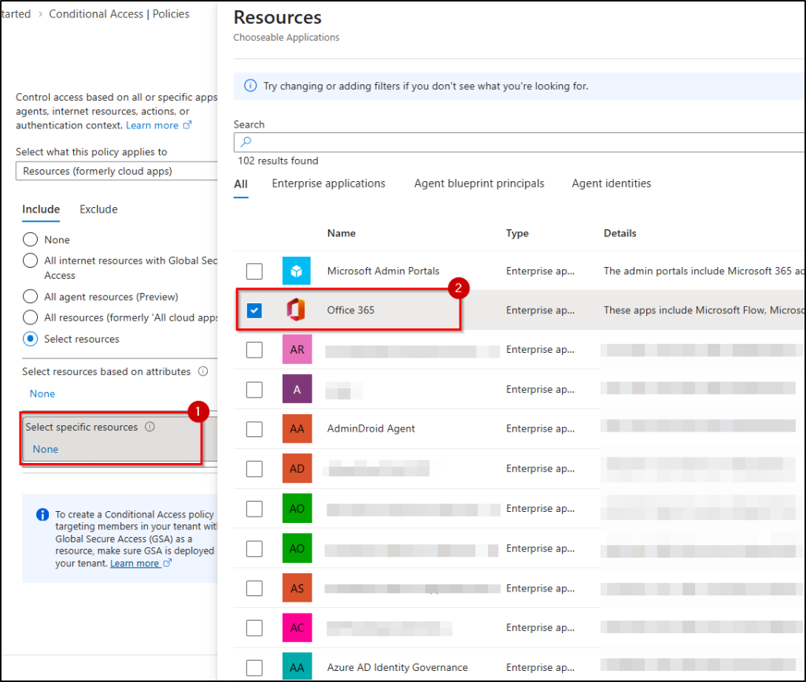The width and height of the screenshot is (806, 682).
Task: Open the Enterprise applications tab
Action: (x=328, y=183)
